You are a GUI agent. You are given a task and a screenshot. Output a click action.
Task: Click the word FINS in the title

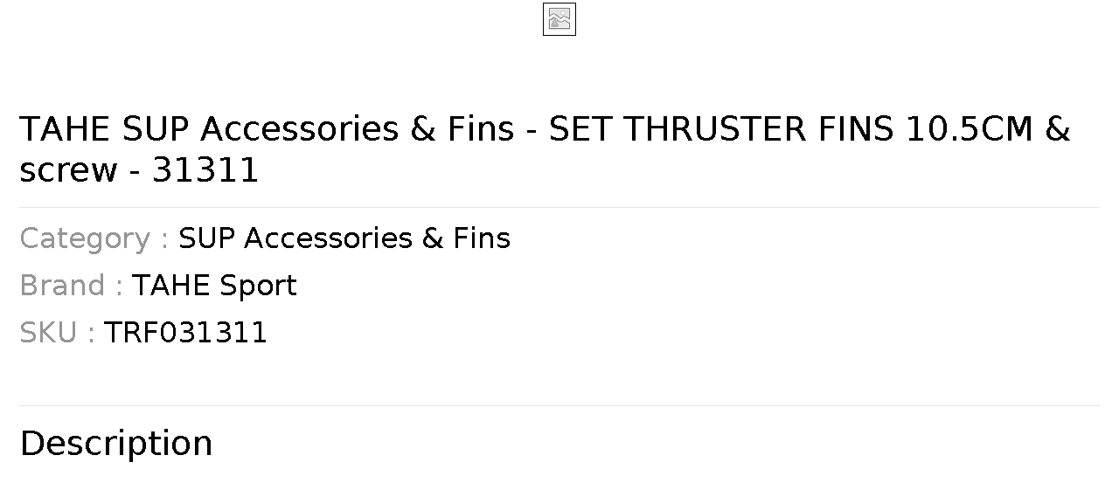pos(856,129)
